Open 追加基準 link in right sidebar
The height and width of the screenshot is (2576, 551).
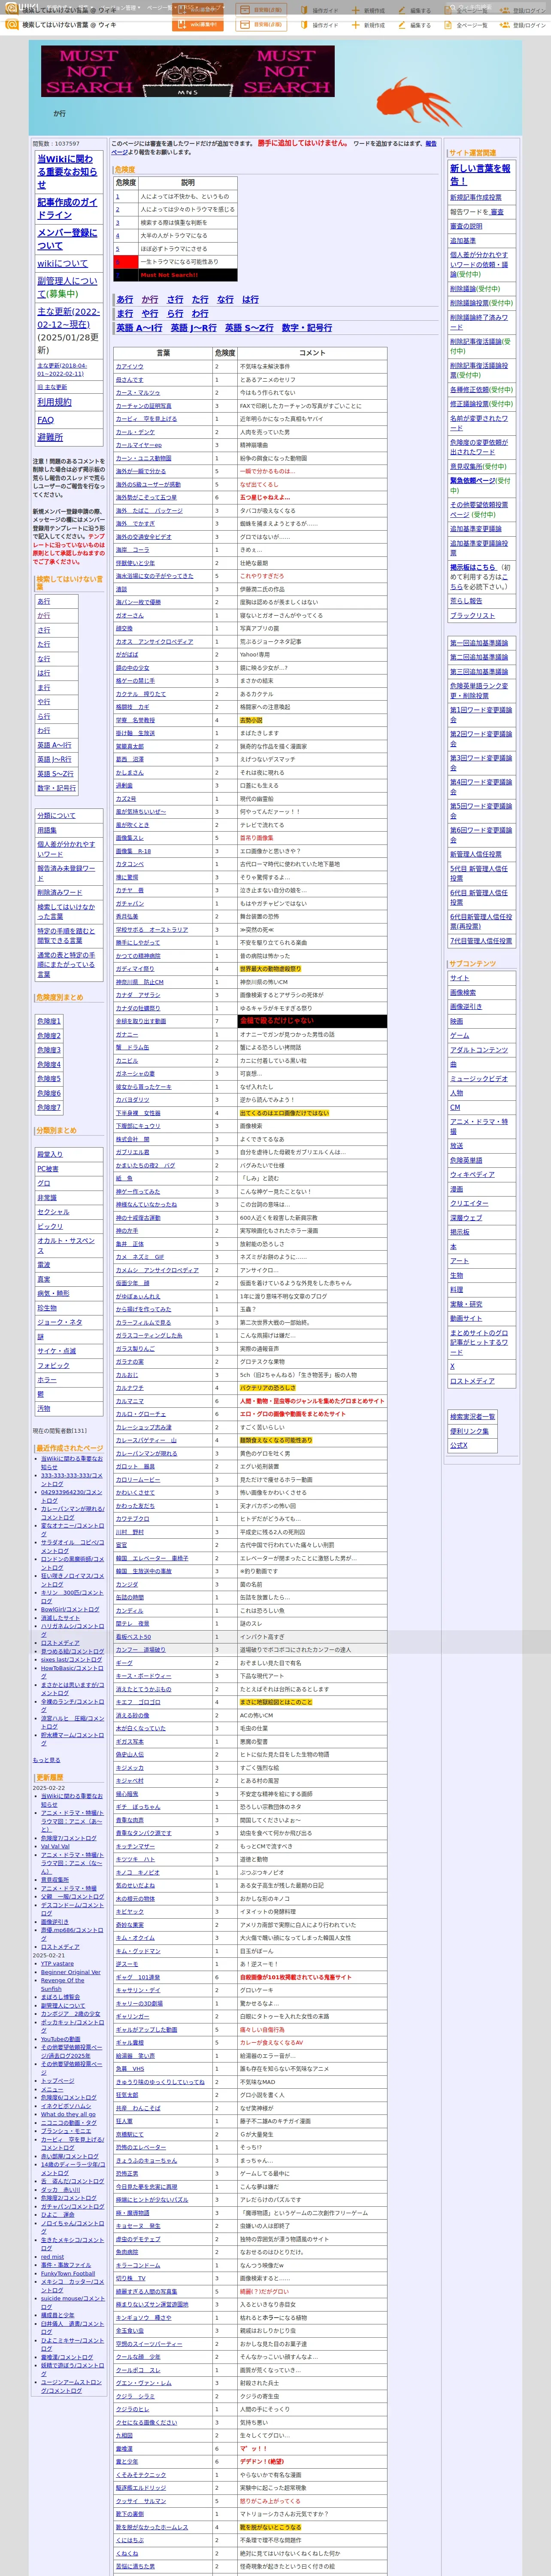tap(463, 240)
